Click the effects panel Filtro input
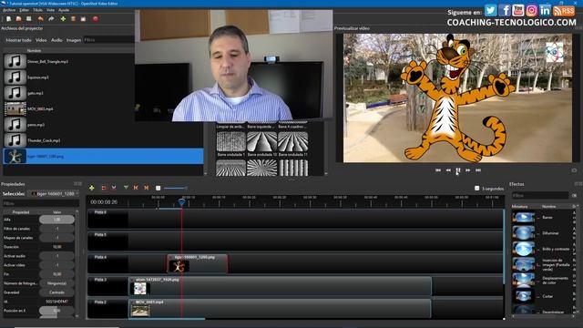This screenshot has height=328, width=583. [540, 195]
